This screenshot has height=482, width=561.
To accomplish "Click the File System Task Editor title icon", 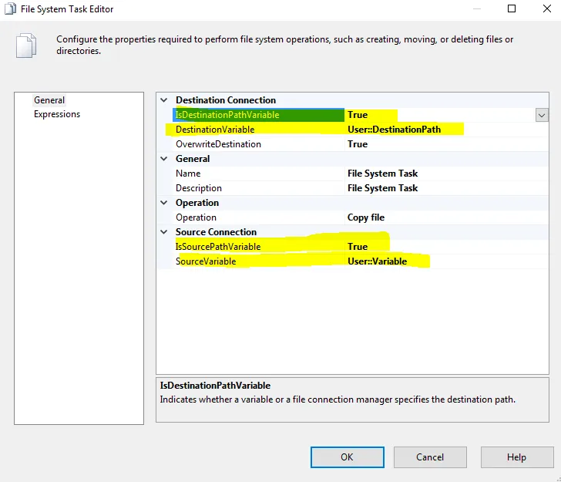I will tap(10, 8).
